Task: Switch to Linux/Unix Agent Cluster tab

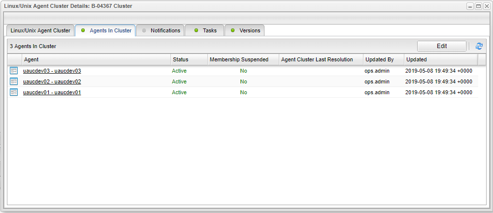Action: pyautogui.click(x=40, y=30)
